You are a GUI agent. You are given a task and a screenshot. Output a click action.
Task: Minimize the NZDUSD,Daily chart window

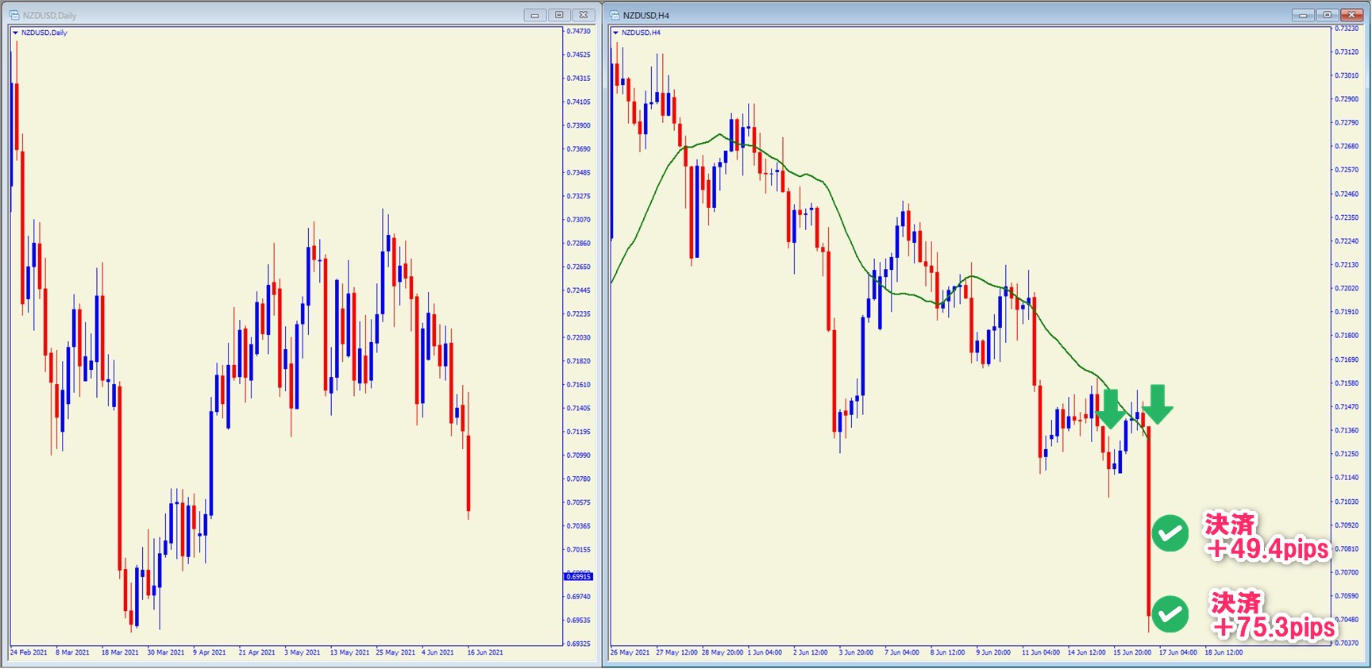tap(535, 15)
